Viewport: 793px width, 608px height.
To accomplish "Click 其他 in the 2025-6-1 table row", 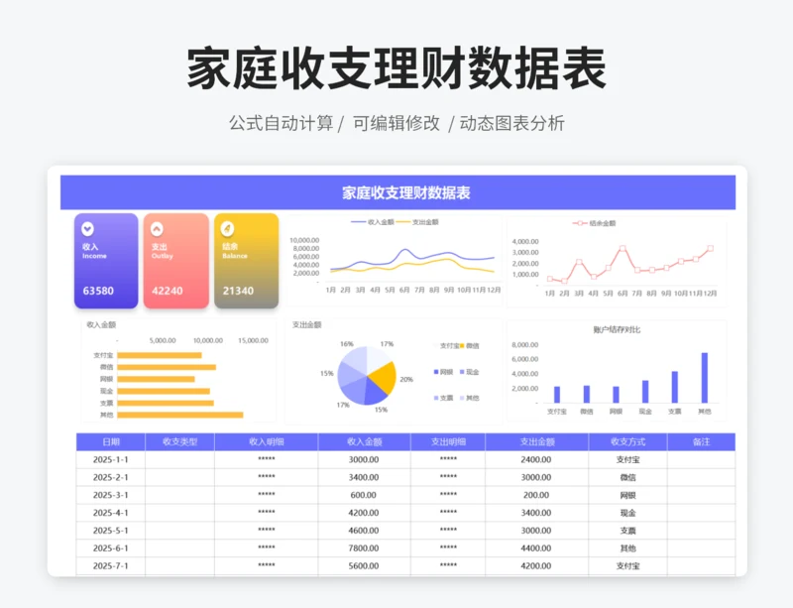I will tap(627, 548).
